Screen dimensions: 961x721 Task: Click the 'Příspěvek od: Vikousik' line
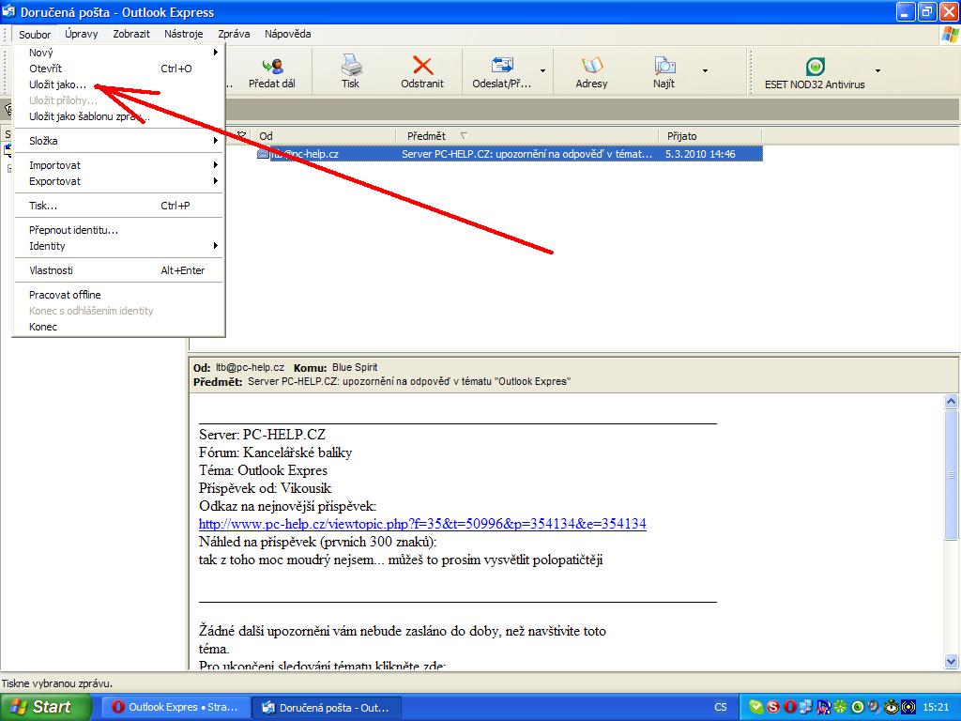pyautogui.click(x=265, y=488)
